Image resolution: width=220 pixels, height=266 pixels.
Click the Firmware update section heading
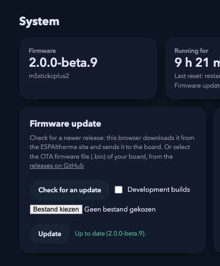tap(66, 123)
